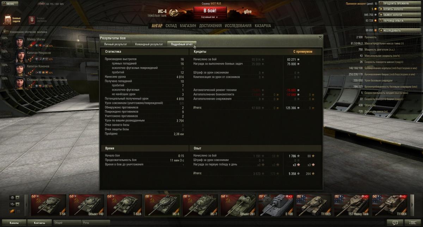Expand the vehicle type filter dropdown
The height and width of the screenshot is (227, 423).
pyautogui.click(x=17, y=204)
